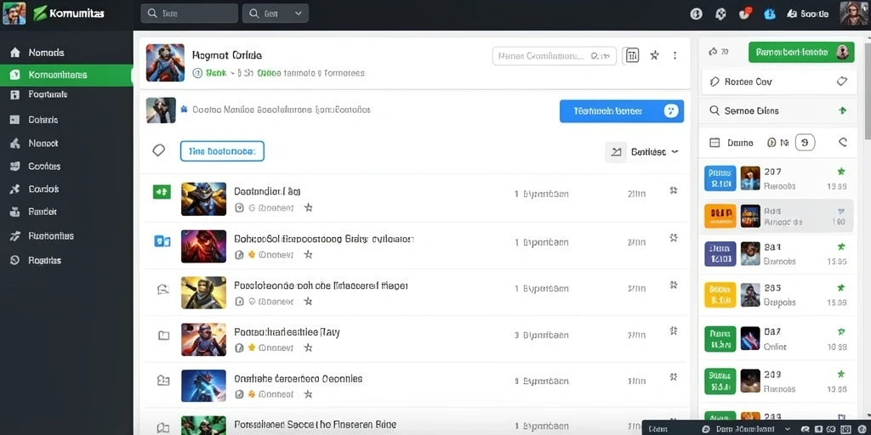Click the star icon beside the header search field
871x435 pixels.
point(654,55)
